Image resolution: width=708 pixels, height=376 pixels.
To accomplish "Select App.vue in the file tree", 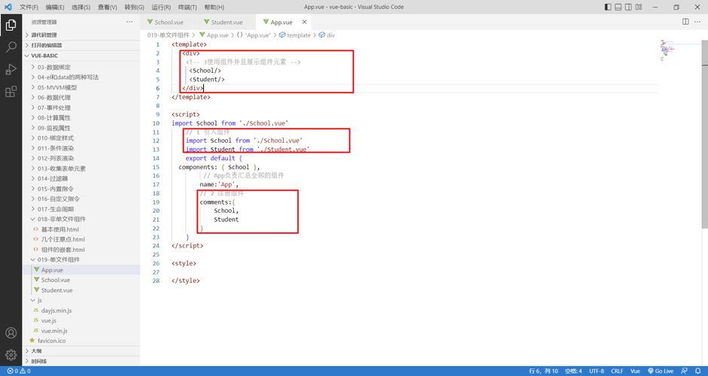I will (81, 270).
